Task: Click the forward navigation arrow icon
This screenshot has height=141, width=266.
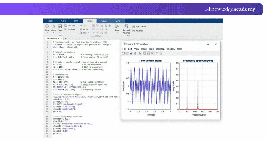Action: point(85,26)
